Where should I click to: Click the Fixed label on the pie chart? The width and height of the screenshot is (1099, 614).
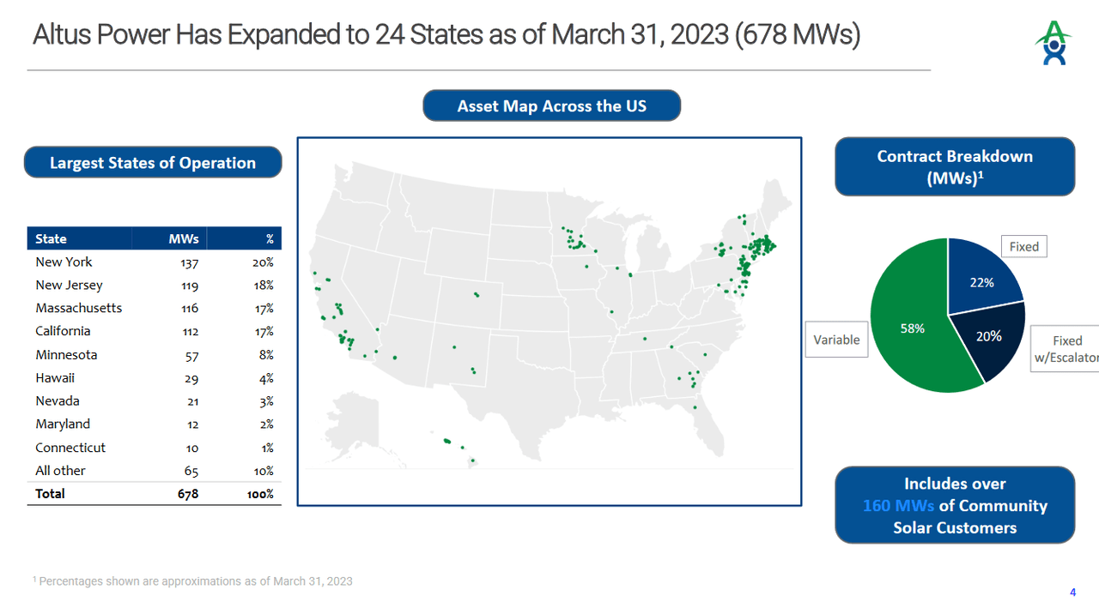coord(1023,246)
